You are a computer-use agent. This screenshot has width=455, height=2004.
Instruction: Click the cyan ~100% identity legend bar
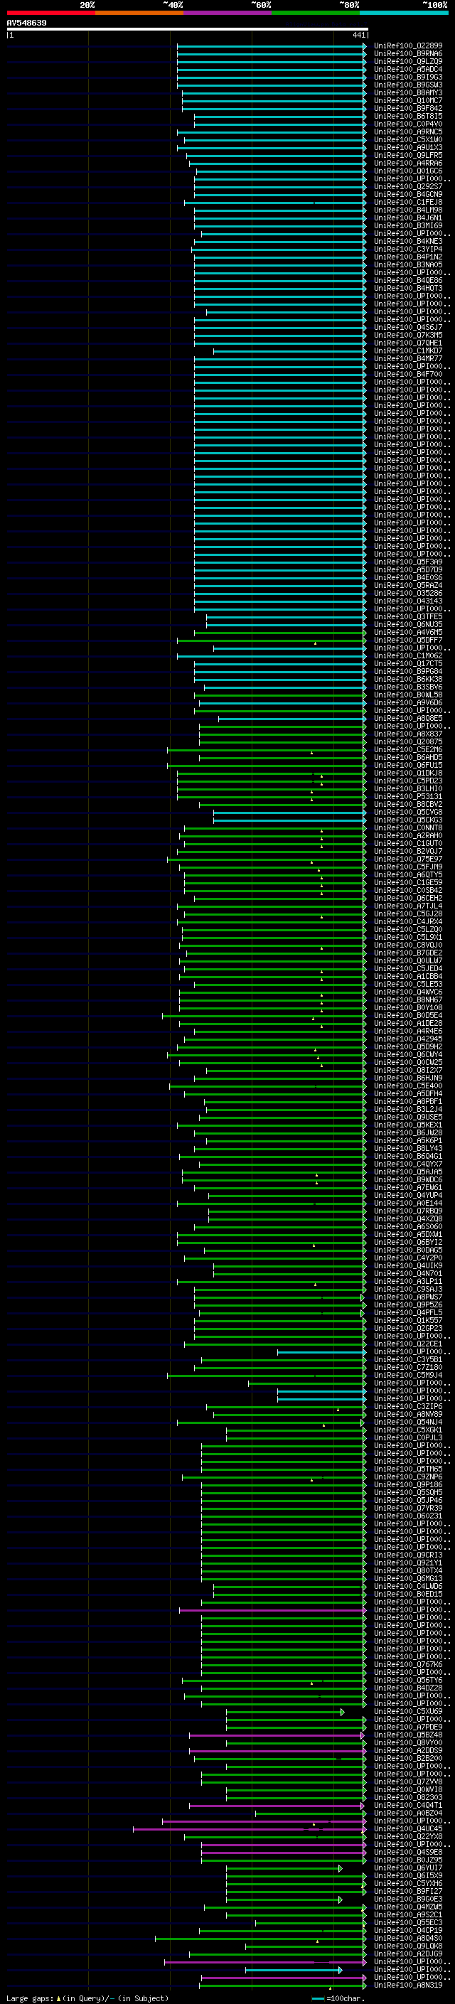click(x=404, y=13)
